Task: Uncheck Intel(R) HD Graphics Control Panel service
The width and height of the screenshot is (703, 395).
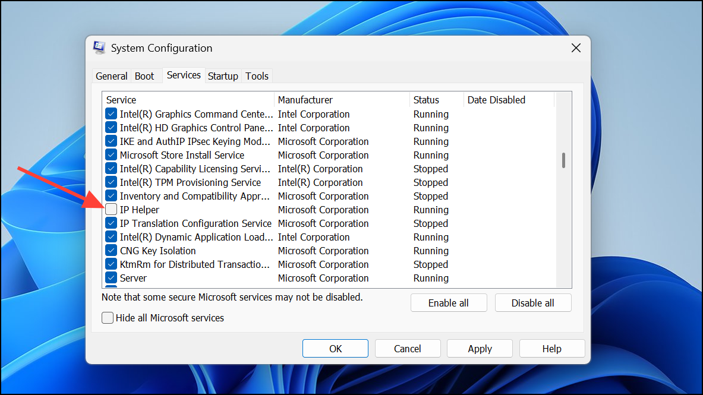Action: (x=111, y=128)
